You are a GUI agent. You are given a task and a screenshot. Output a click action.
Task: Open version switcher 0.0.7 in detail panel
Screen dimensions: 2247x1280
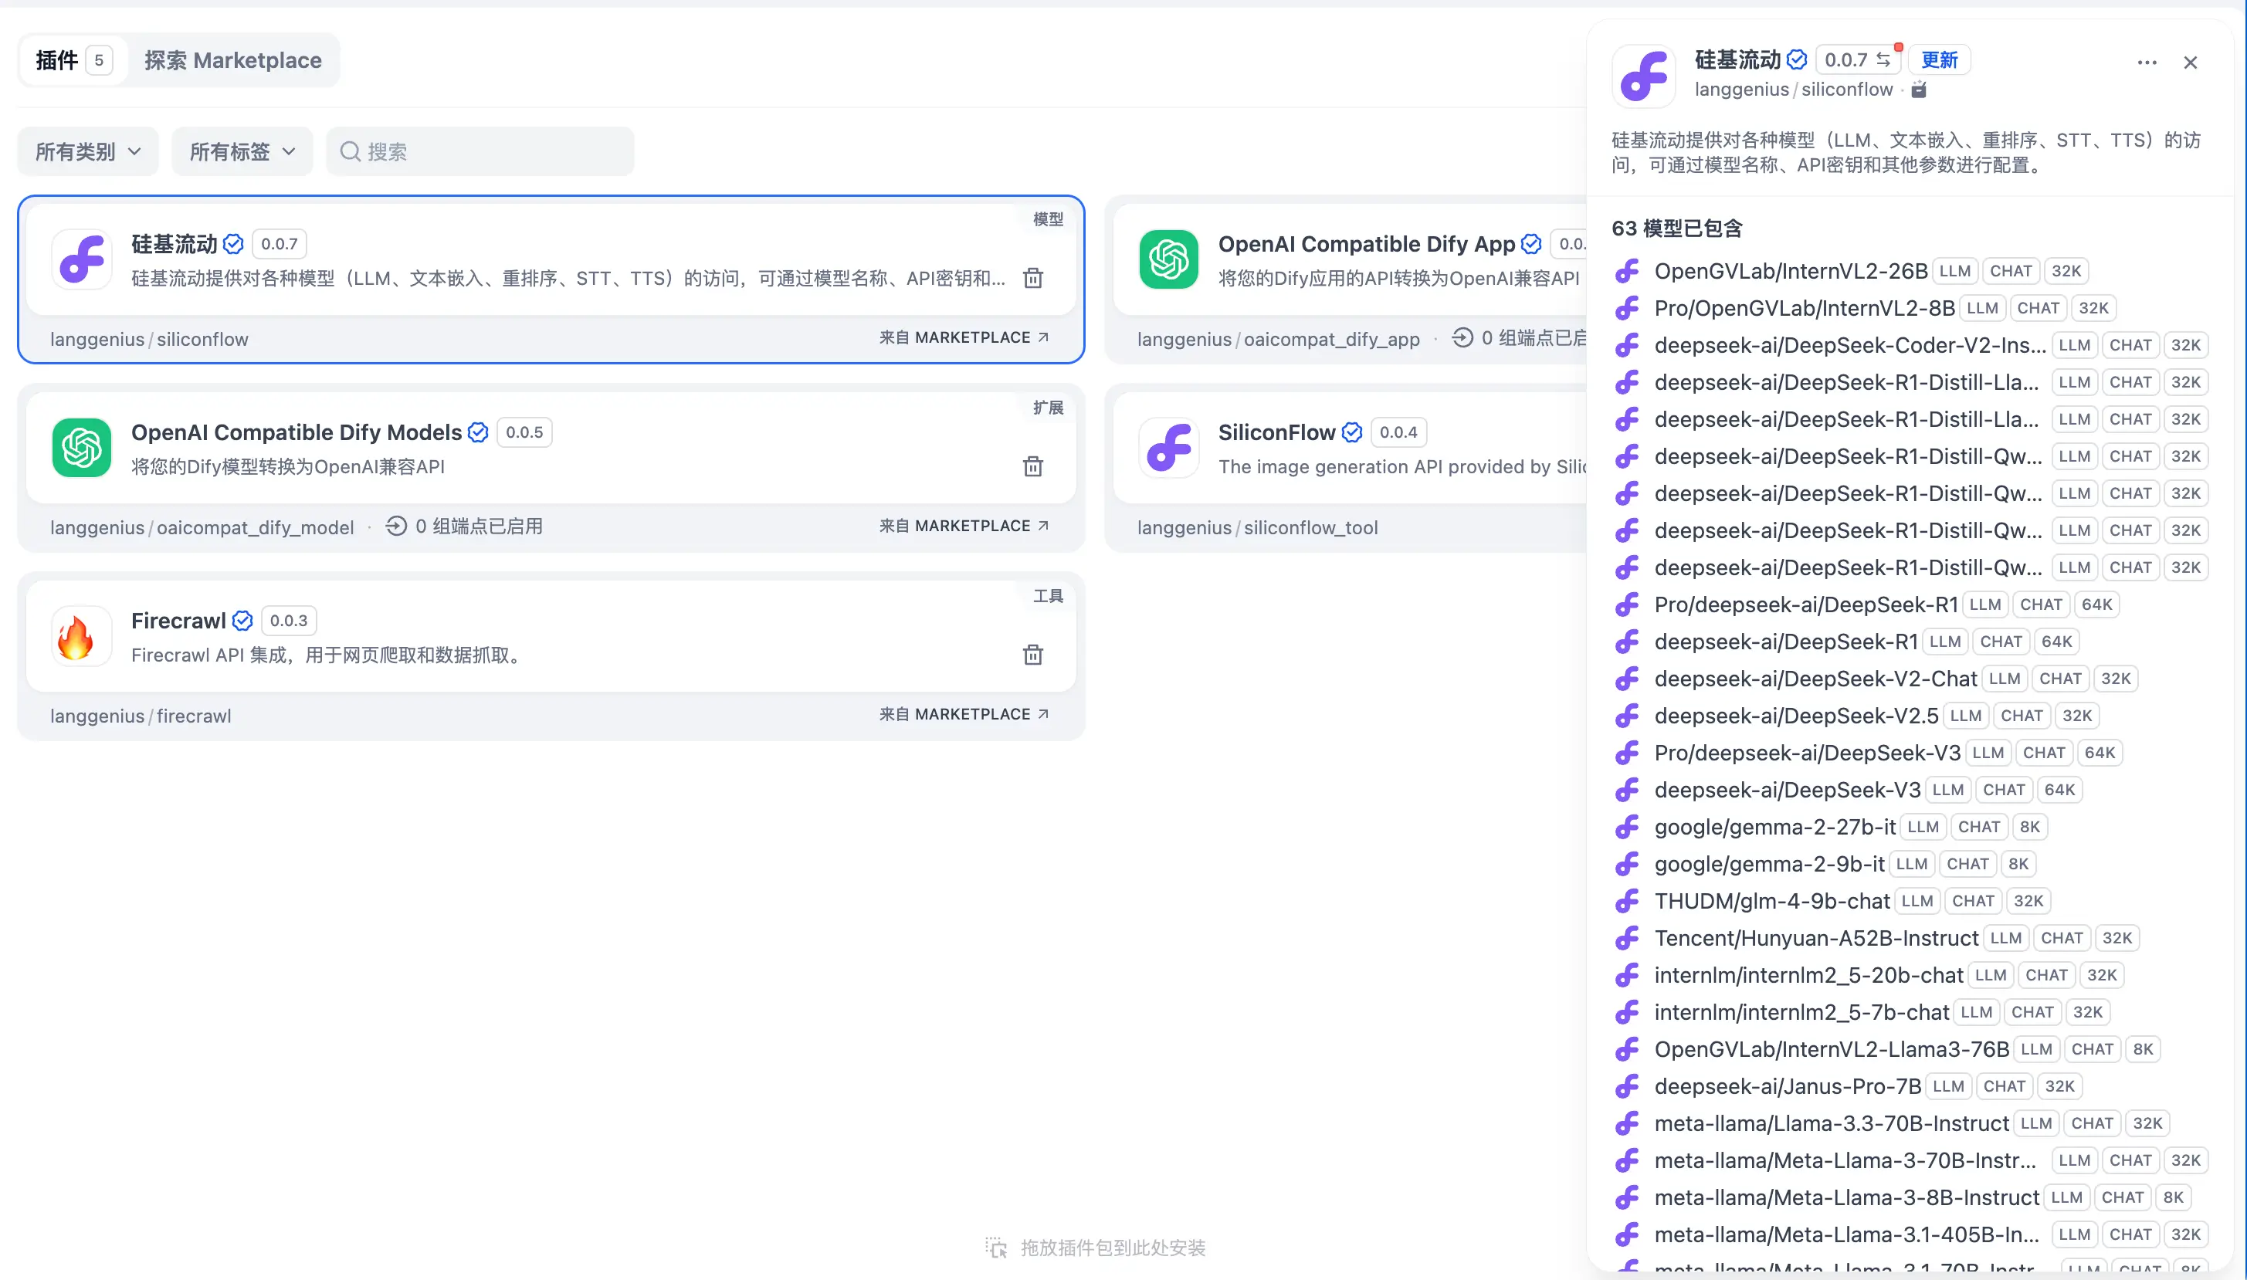(1858, 59)
